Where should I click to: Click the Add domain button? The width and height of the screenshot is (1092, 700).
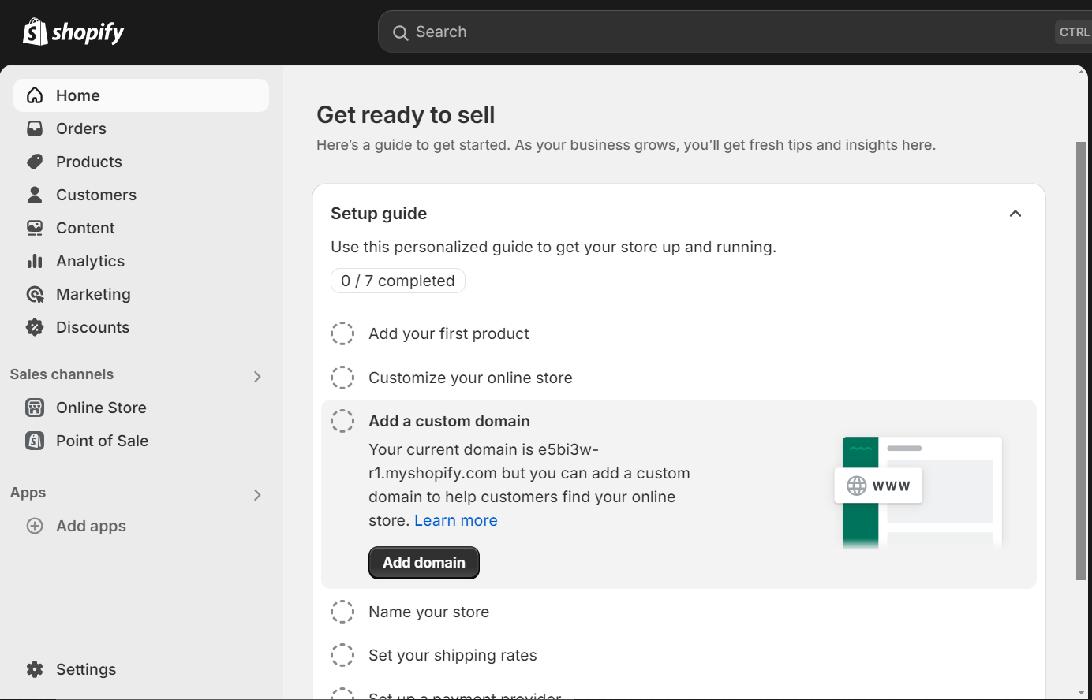point(424,563)
